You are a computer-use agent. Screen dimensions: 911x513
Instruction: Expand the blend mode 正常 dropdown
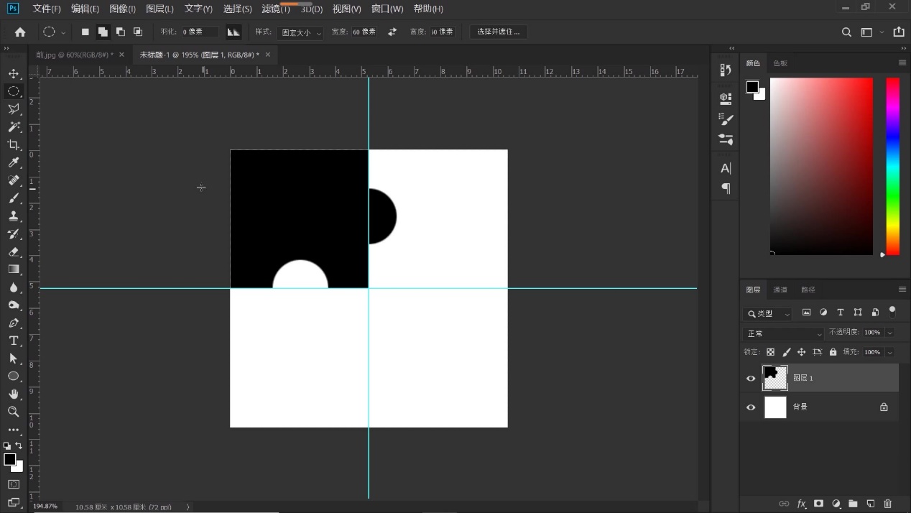tap(783, 333)
